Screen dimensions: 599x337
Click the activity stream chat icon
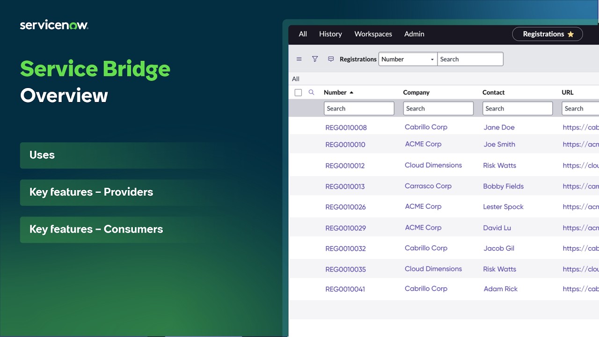[331, 59]
